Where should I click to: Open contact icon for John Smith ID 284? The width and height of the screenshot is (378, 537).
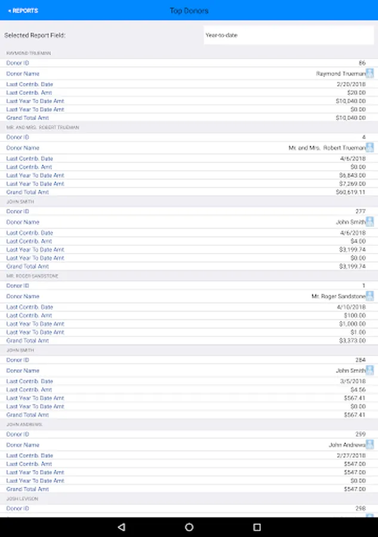tap(370, 371)
